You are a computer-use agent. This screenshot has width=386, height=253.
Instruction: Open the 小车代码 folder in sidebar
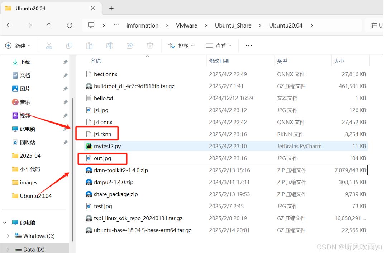click(30, 169)
